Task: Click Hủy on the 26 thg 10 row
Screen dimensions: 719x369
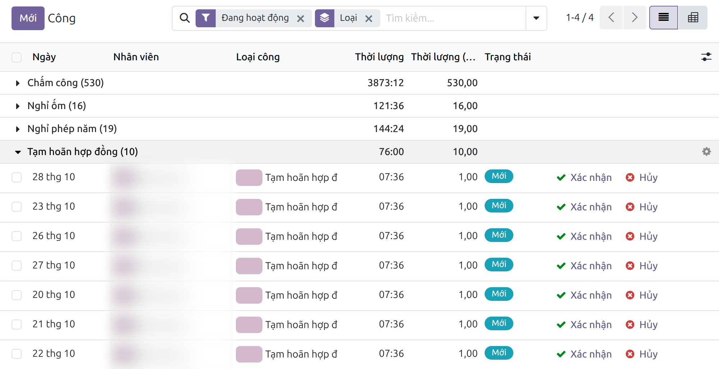Action: tap(642, 236)
